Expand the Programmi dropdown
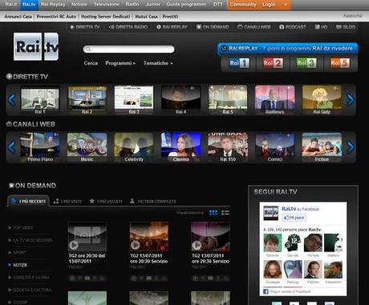 (120, 63)
